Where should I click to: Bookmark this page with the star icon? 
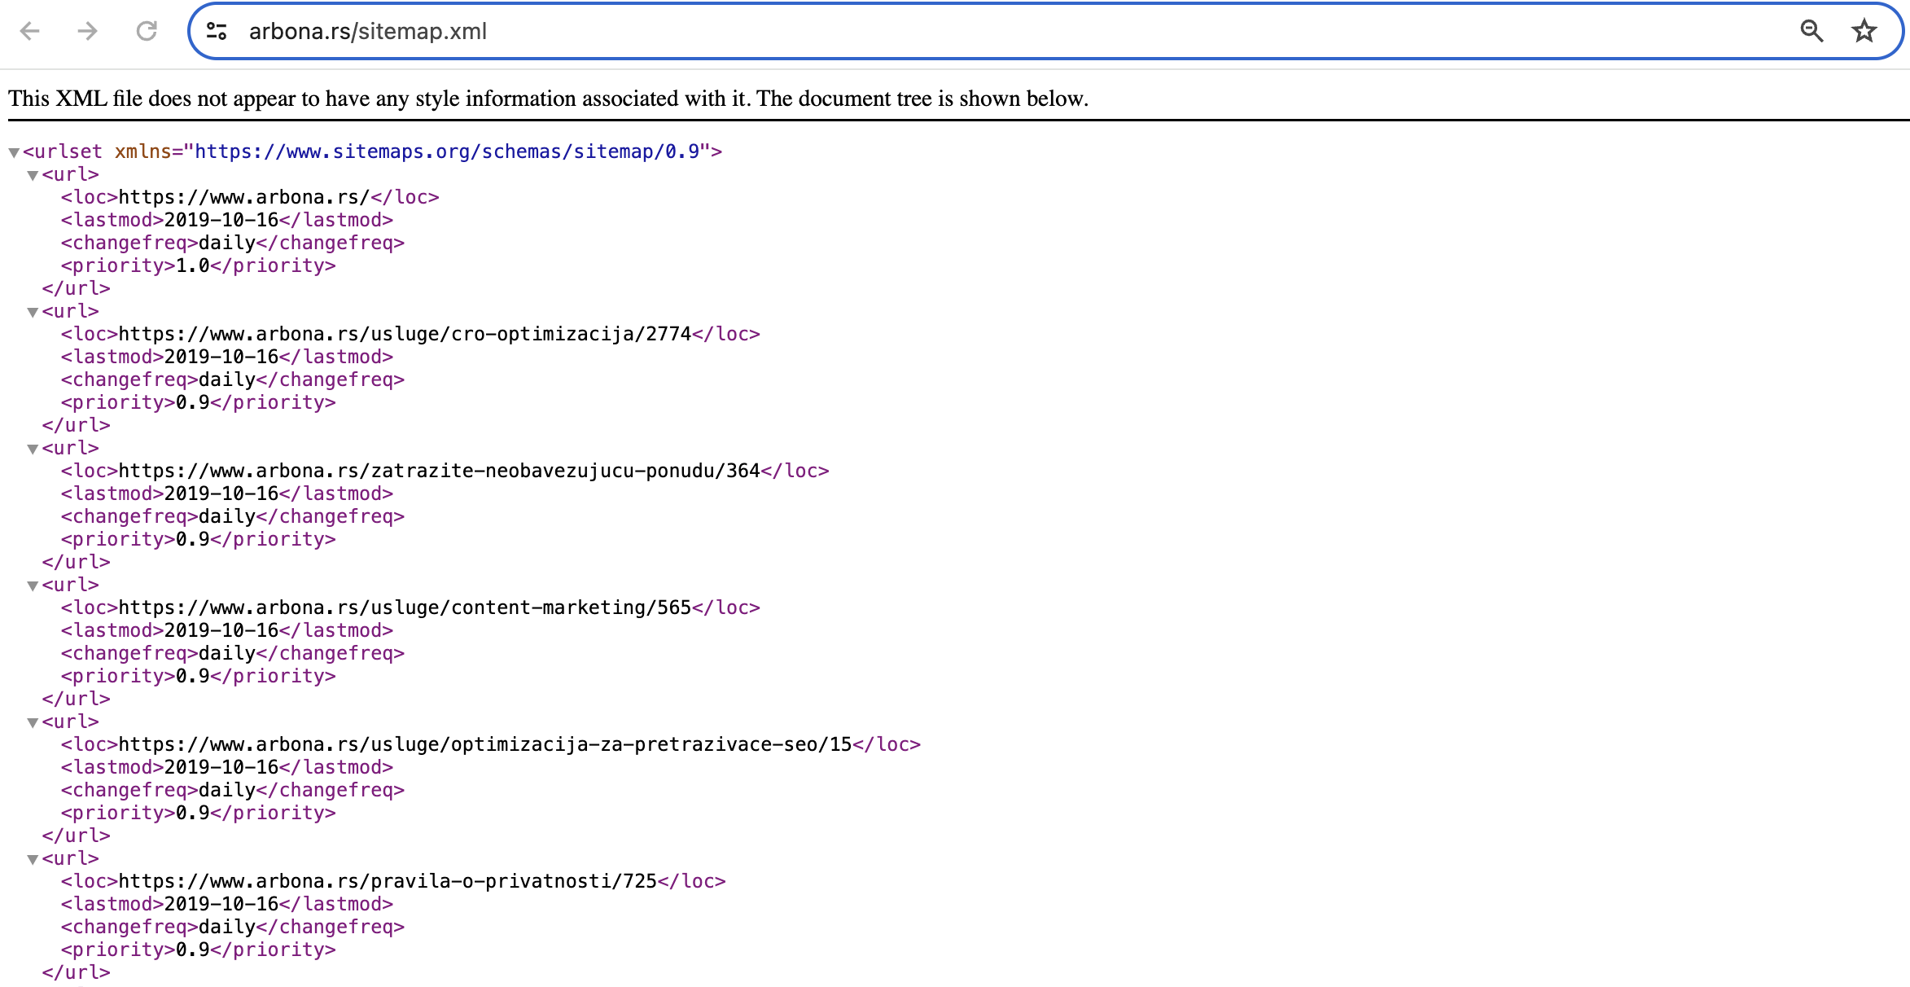[1864, 31]
